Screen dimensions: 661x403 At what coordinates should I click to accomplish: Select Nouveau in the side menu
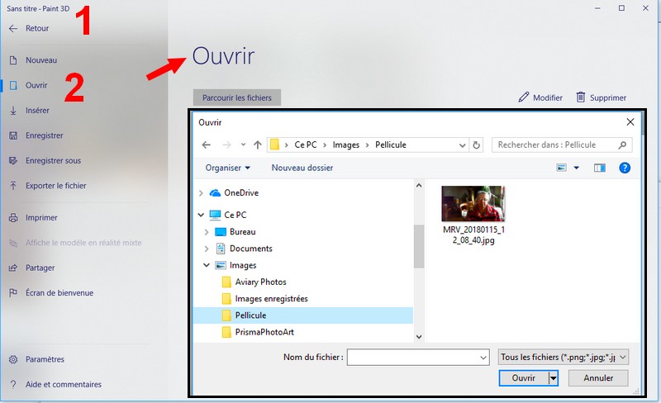click(x=41, y=60)
